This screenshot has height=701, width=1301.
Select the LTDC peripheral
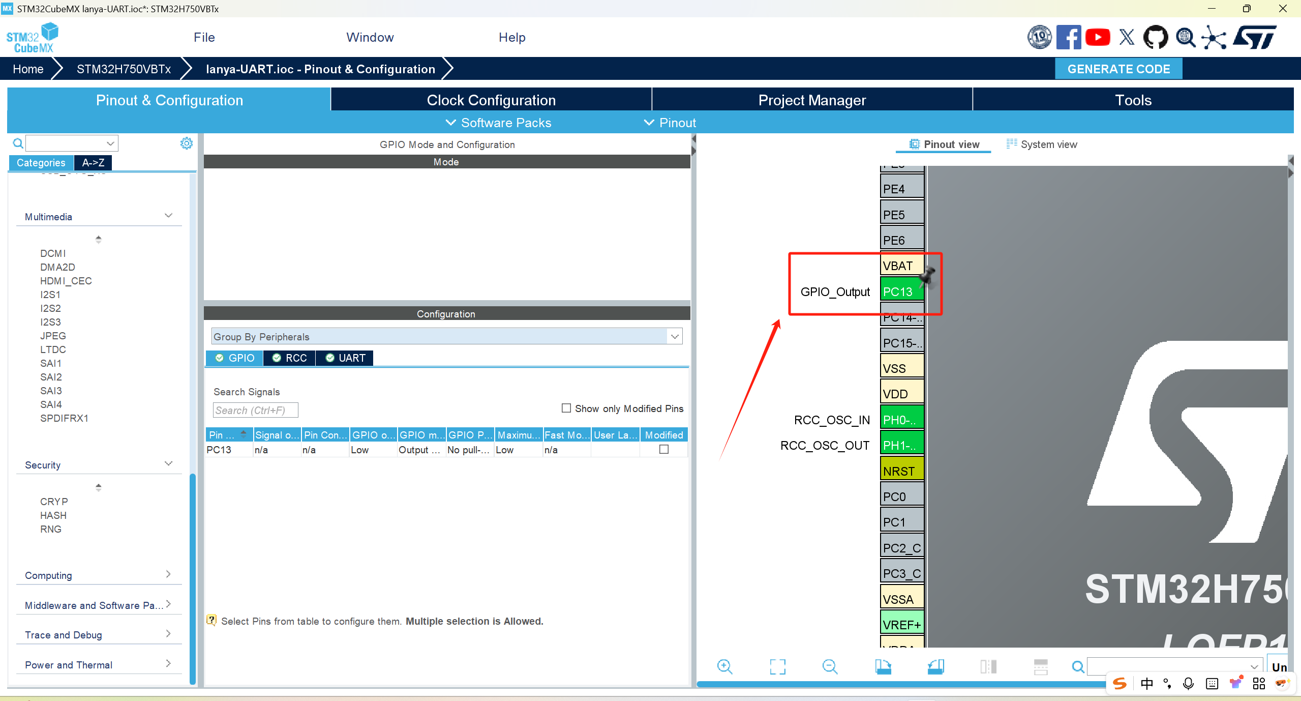coord(53,349)
